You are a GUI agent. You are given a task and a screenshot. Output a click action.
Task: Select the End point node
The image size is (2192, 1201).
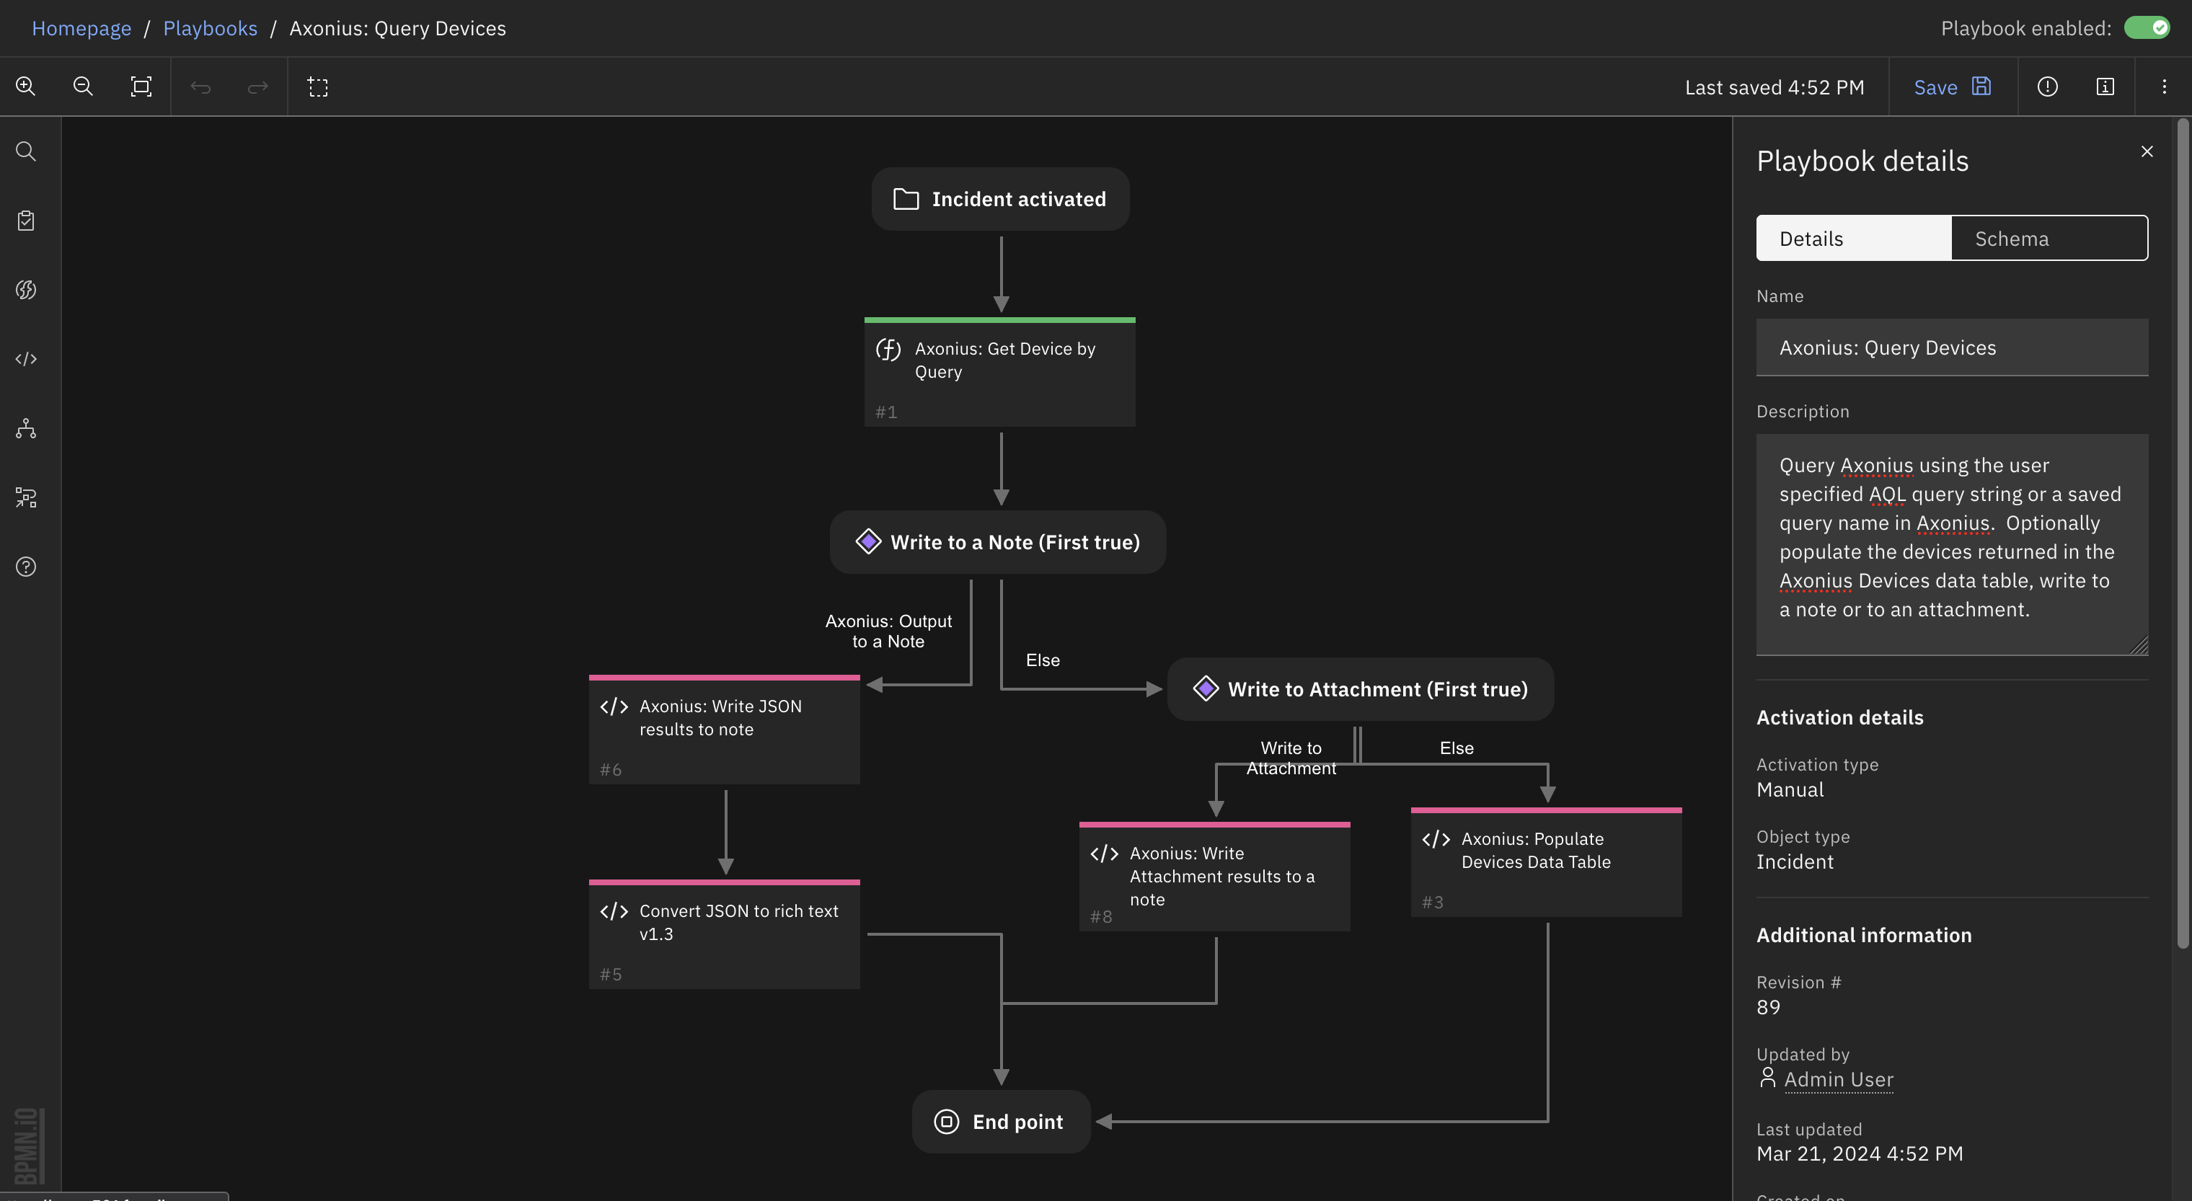coord(1002,1122)
